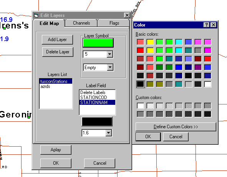The height and width of the screenshot is (177, 227).
Task: Switch to the Flags tab
Action: [x=114, y=23]
